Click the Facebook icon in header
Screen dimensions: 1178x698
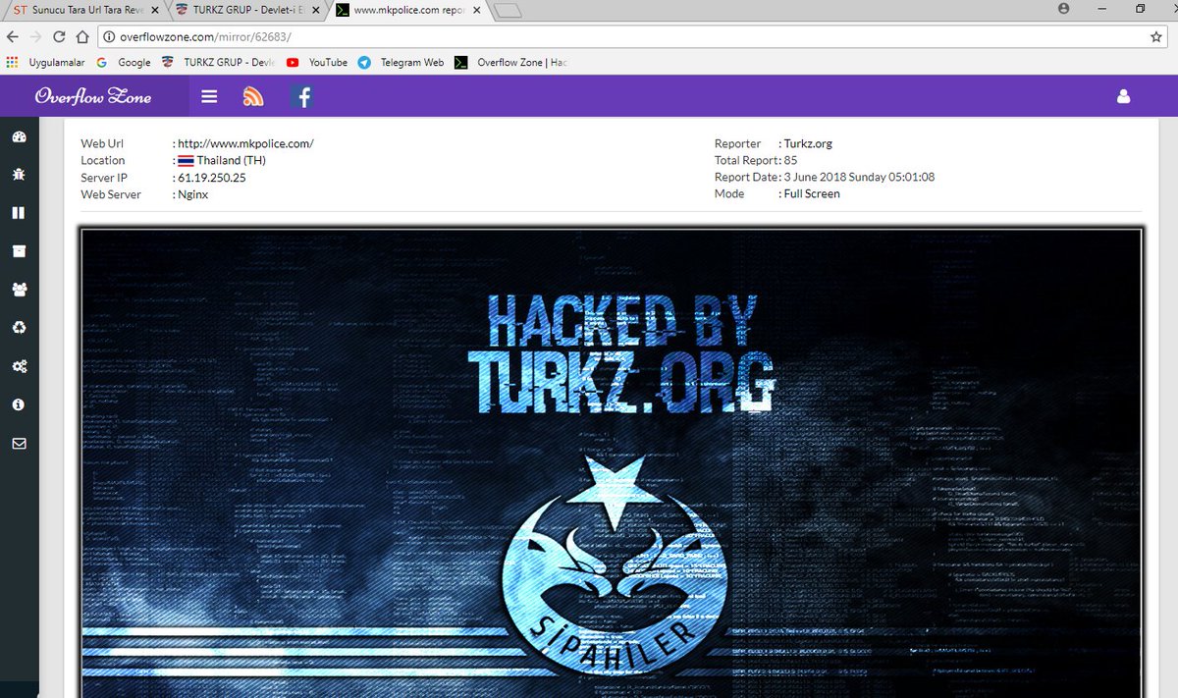(302, 96)
